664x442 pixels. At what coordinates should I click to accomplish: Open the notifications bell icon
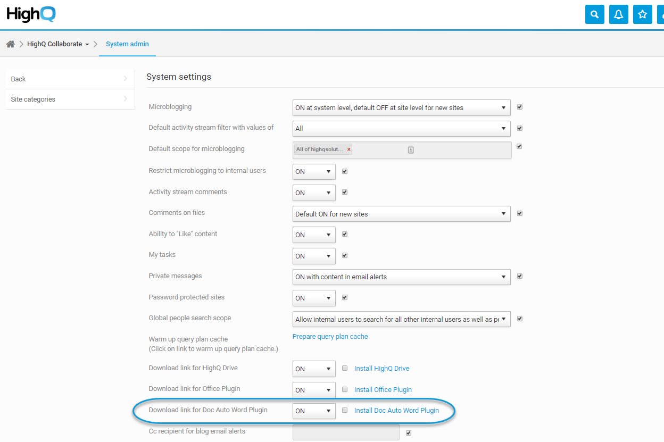pos(618,14)
